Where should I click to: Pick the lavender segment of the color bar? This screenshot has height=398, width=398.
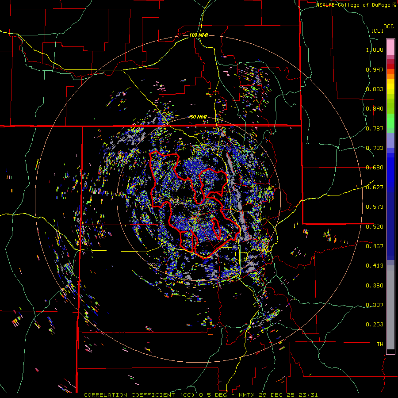tap(390, 140)
